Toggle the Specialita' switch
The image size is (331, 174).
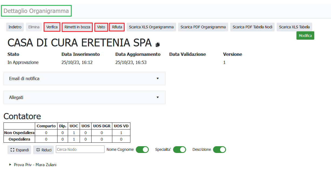click(180, 149)
